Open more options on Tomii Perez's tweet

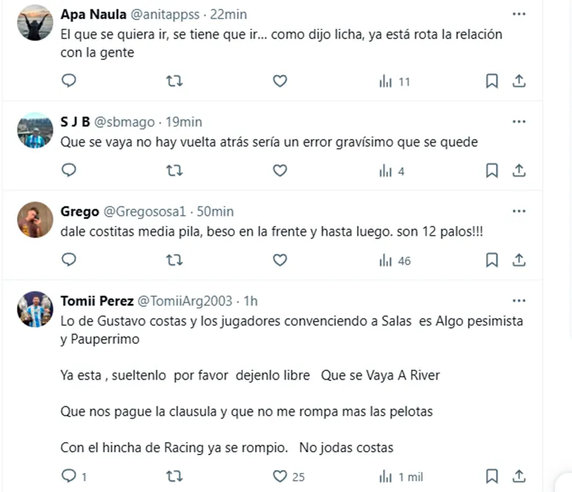[x=518, y=301]
